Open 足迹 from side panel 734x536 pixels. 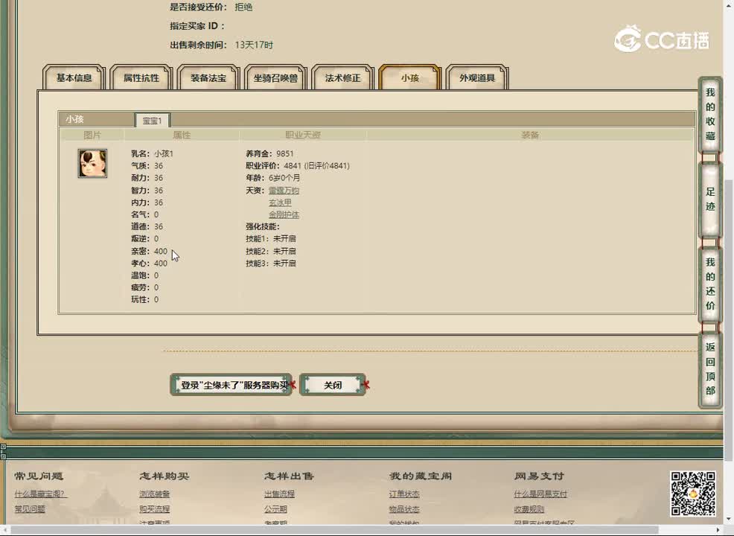point(710,199)
